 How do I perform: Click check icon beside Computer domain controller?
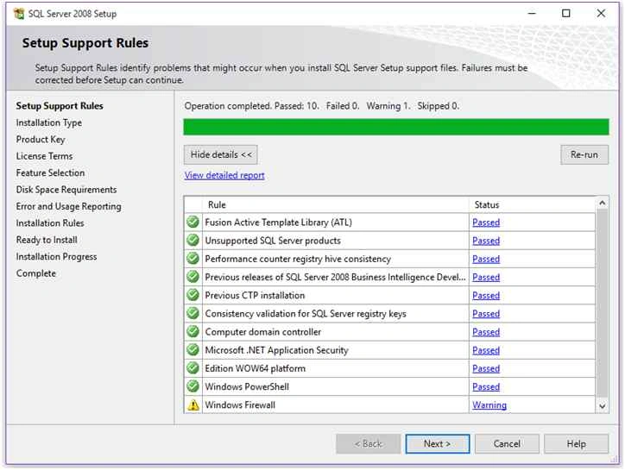193,332
